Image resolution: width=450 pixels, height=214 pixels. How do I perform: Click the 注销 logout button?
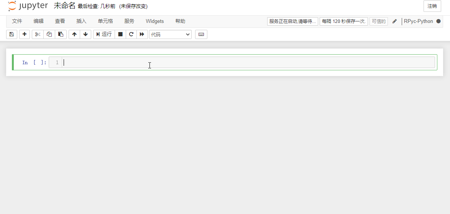click(x=432, y=6)
